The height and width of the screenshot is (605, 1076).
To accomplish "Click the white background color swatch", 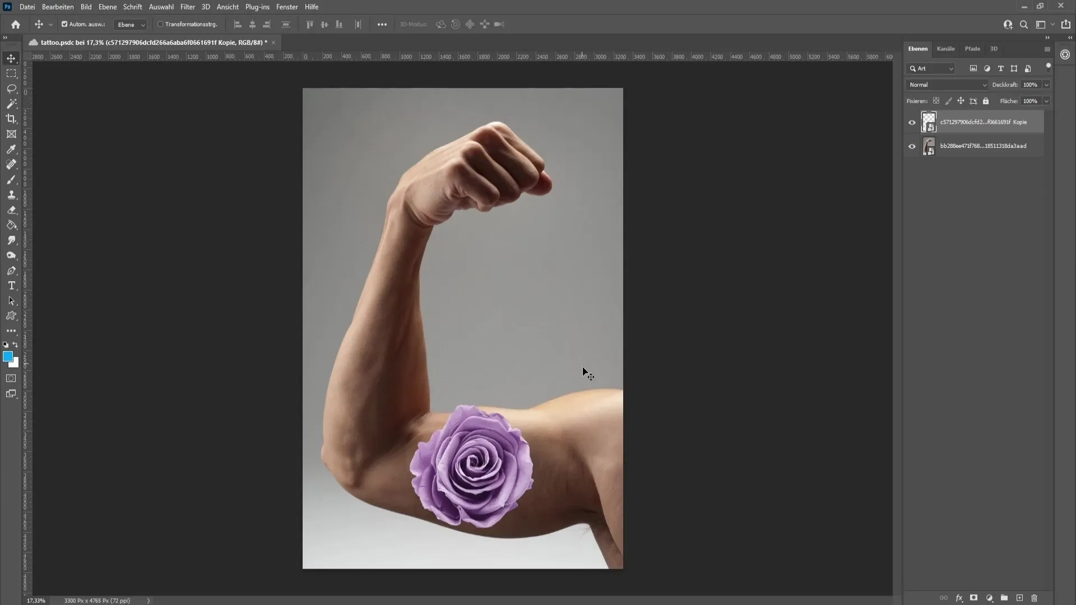I will click(x=16, y=364).
